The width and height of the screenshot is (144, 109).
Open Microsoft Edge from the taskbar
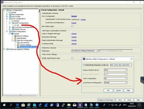(17, 105)
